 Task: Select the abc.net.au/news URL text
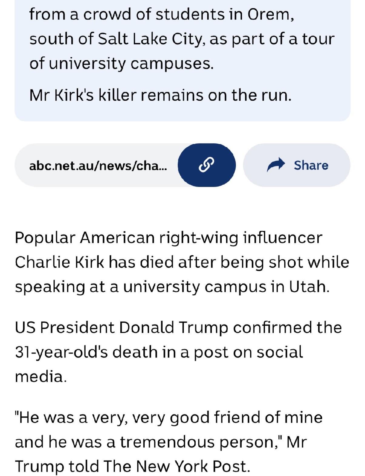pyautogui.click(x=98, y=166)
